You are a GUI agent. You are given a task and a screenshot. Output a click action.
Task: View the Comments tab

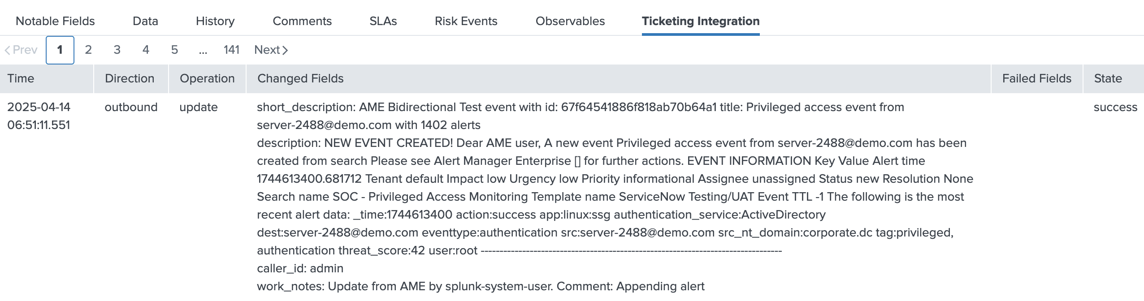302,21
